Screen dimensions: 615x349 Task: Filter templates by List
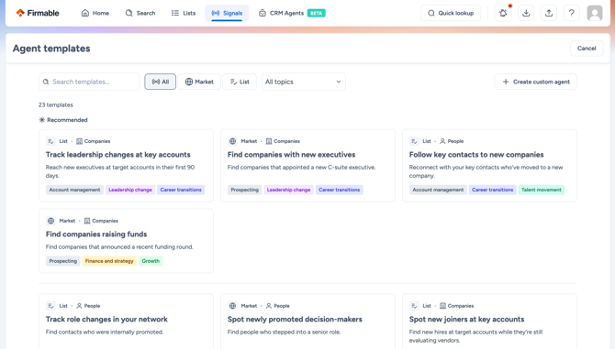(240, 82)
